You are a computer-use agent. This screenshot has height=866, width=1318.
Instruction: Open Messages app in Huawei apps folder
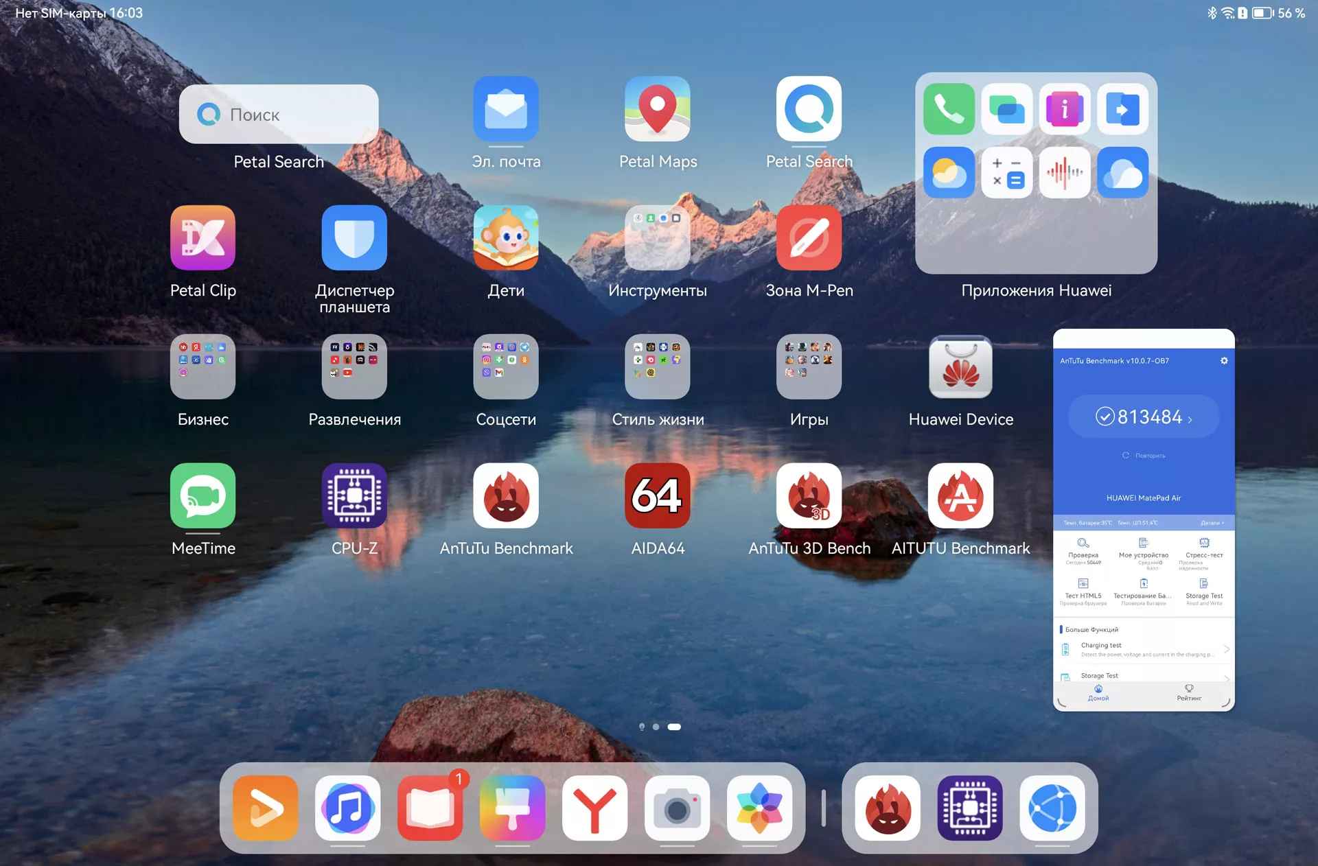coord(1007,109)
